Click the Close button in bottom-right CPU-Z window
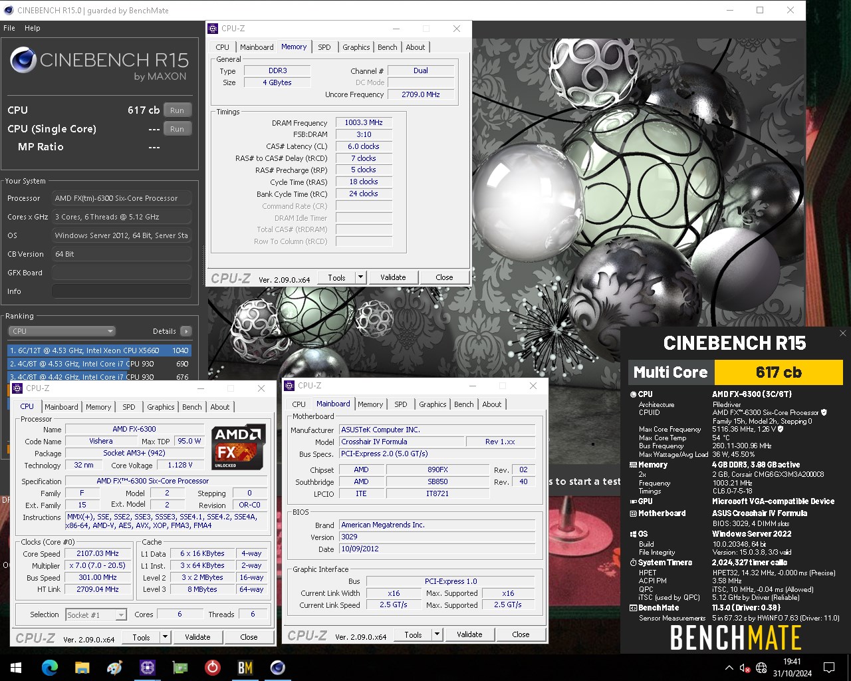Image resolution: width=851 pixels, height=681 pixels. tap(521, 635)
